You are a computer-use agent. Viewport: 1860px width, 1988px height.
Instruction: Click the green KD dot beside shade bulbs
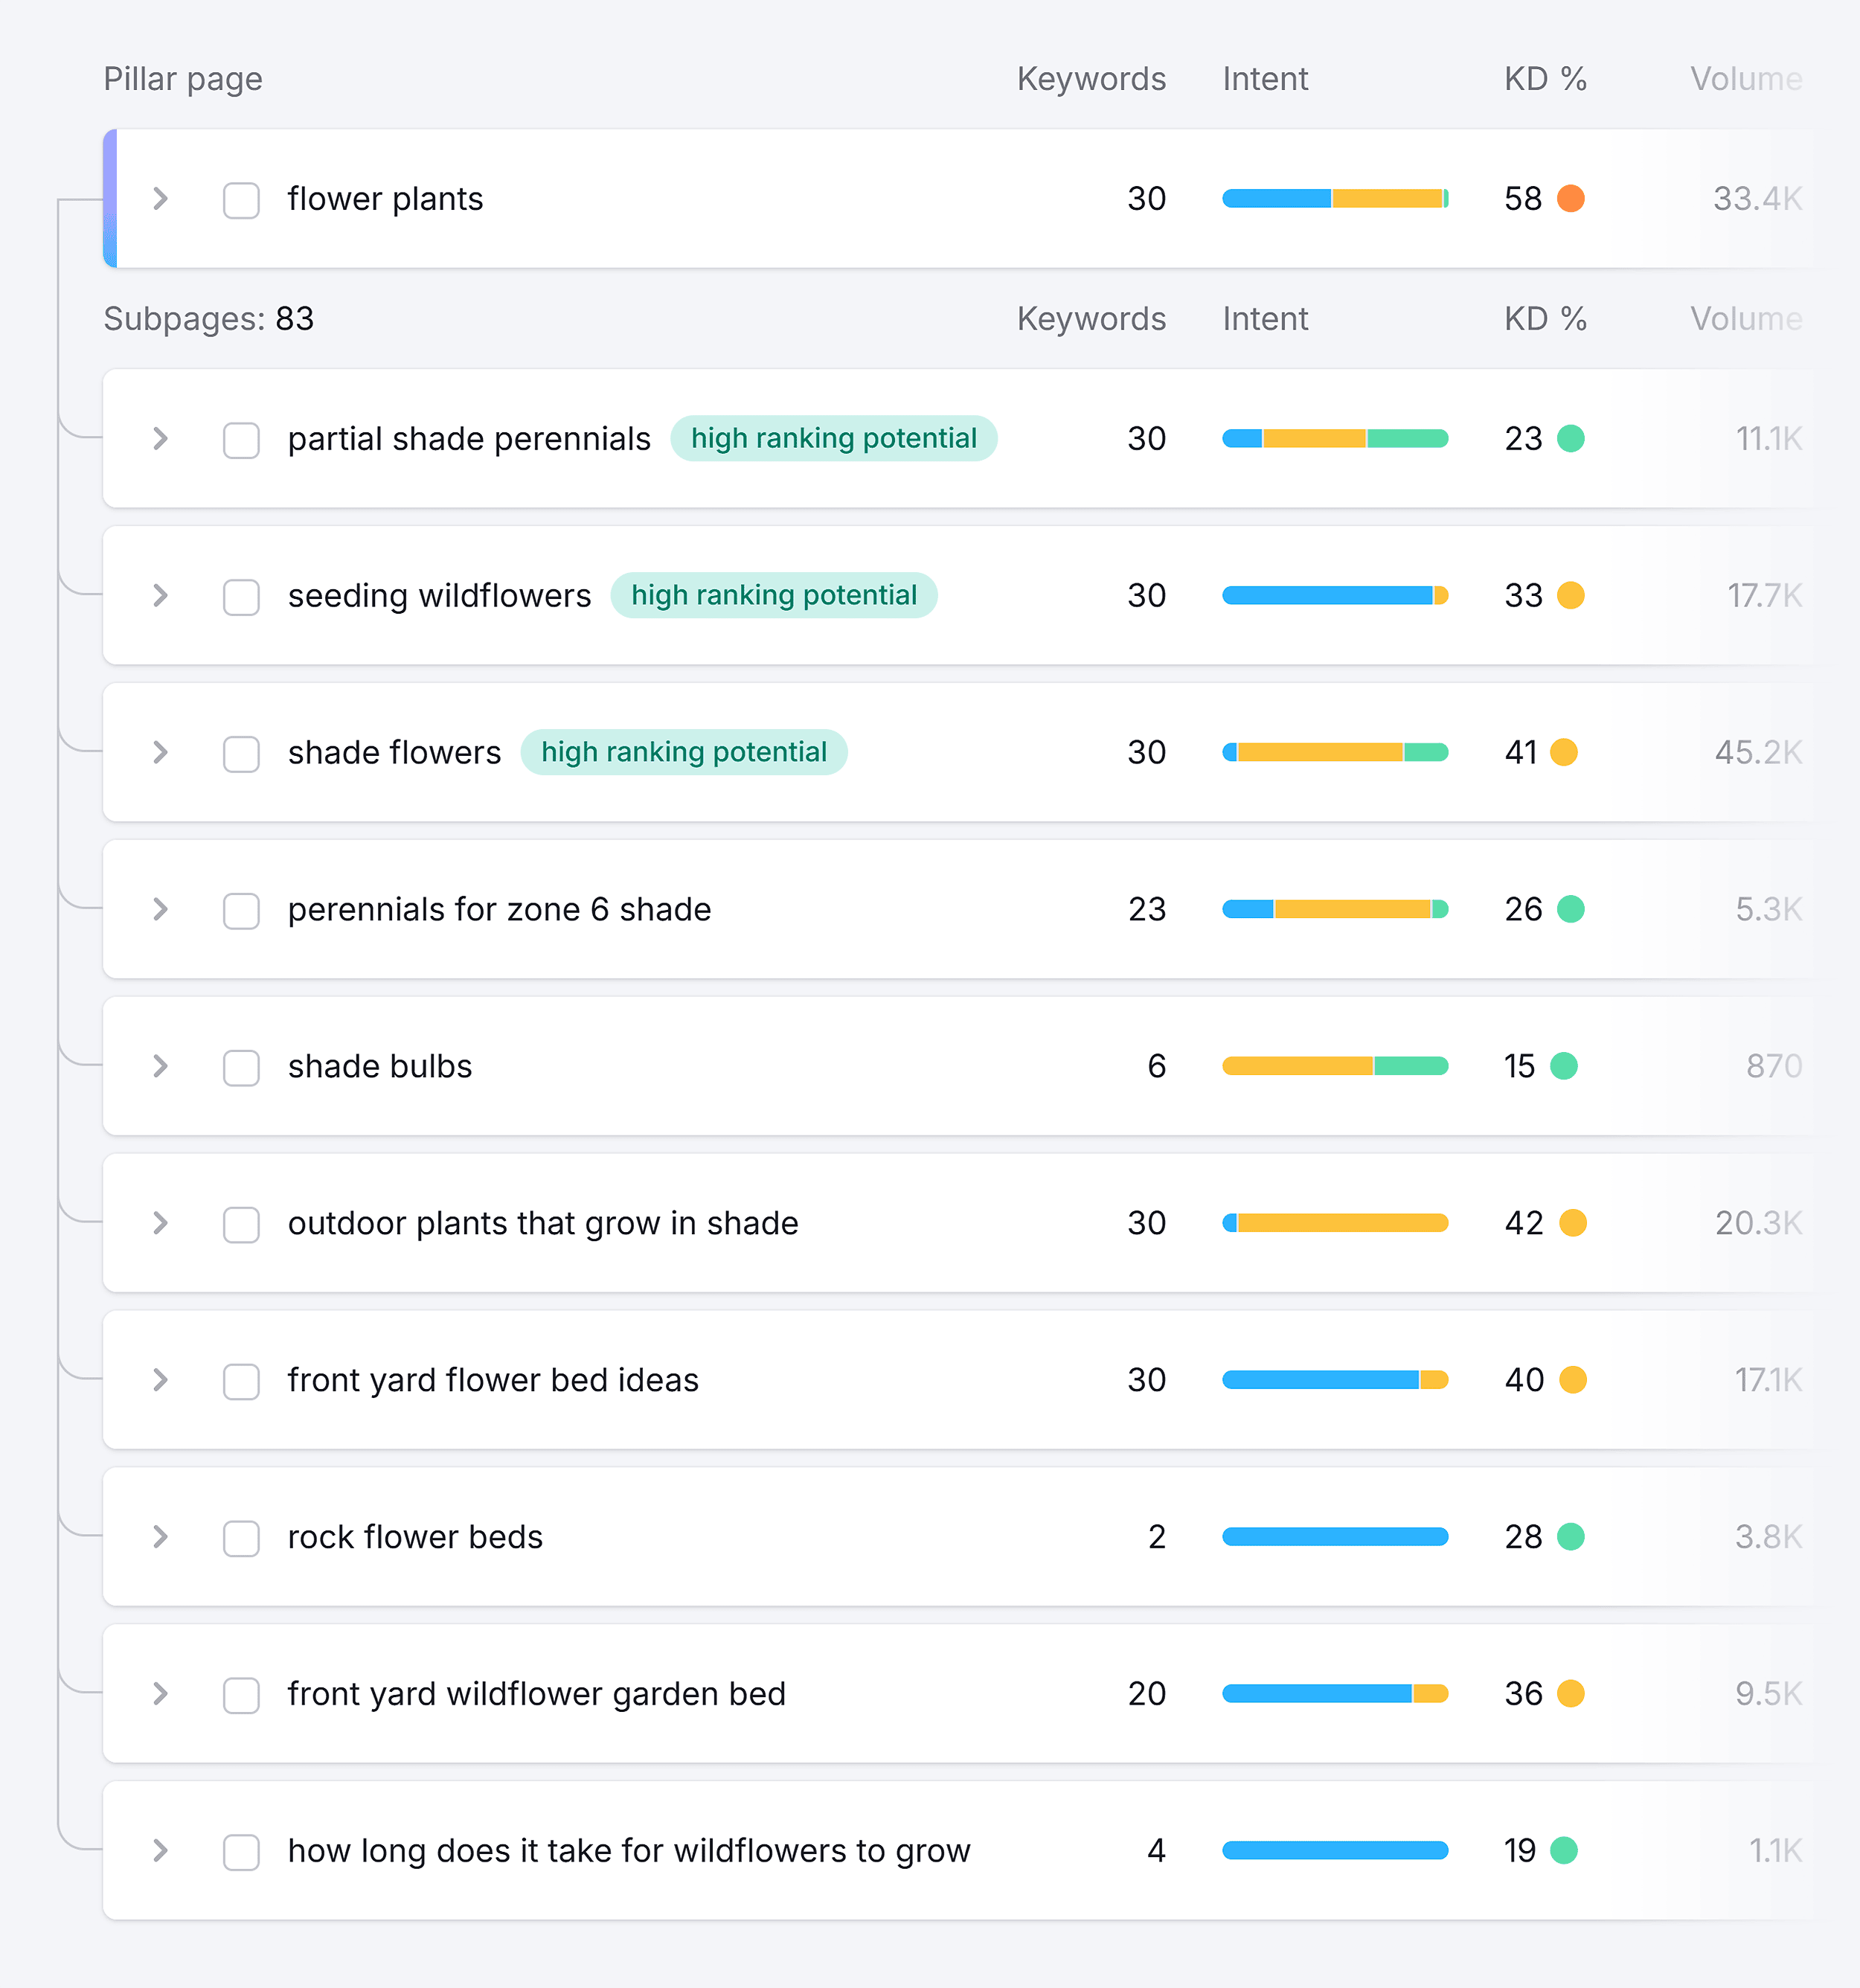point(1564,1066)
